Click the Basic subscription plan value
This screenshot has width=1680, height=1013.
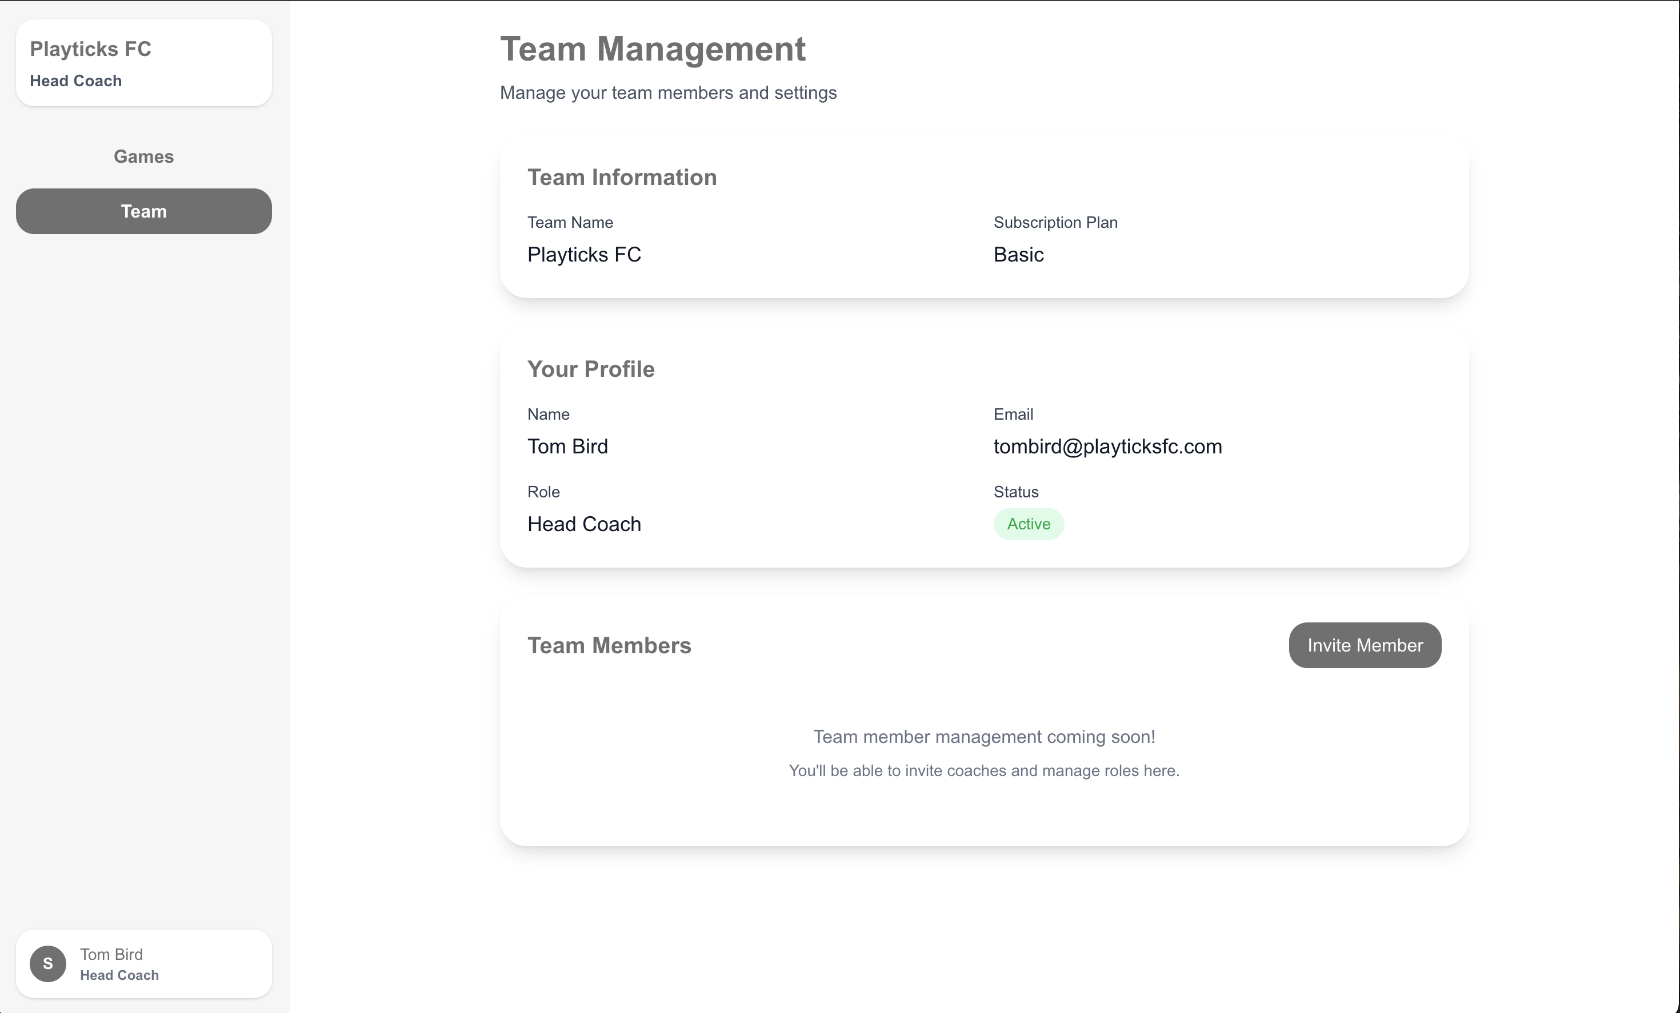[1018, 255]
